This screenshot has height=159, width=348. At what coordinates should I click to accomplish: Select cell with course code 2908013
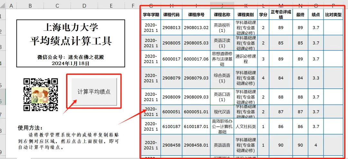click(x=171, y=27)
